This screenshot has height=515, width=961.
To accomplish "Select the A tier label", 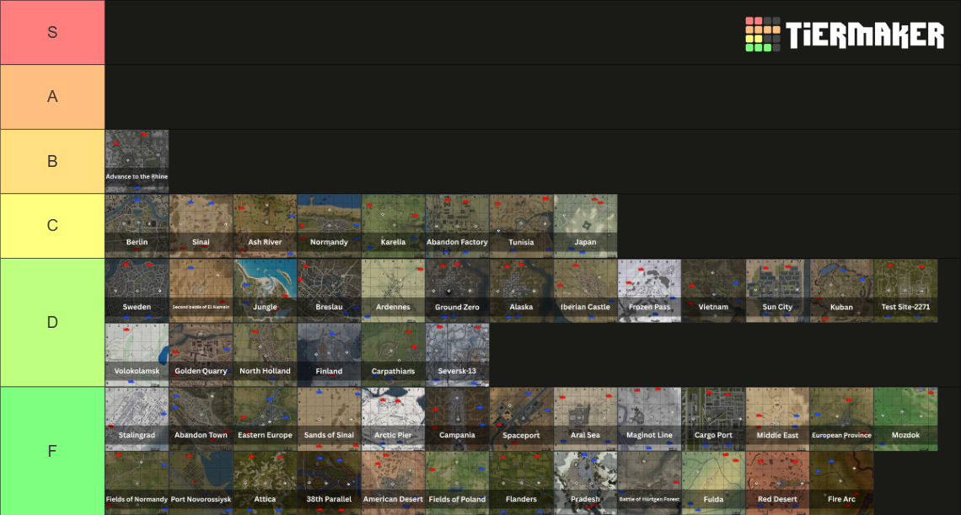I will (52, 97).
